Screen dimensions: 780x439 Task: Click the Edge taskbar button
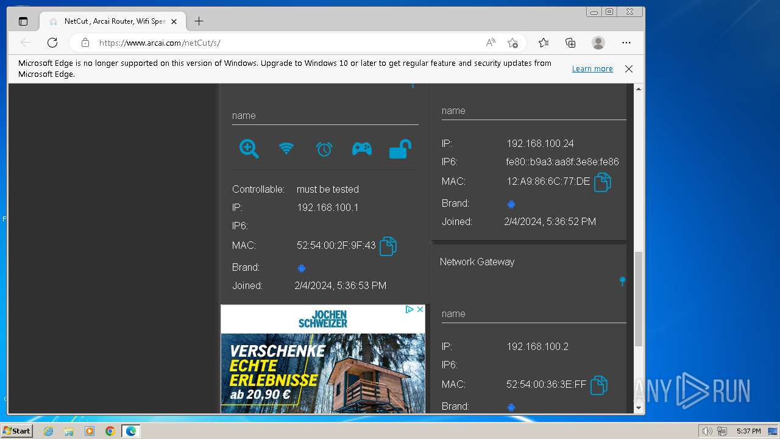click(131, 431)
